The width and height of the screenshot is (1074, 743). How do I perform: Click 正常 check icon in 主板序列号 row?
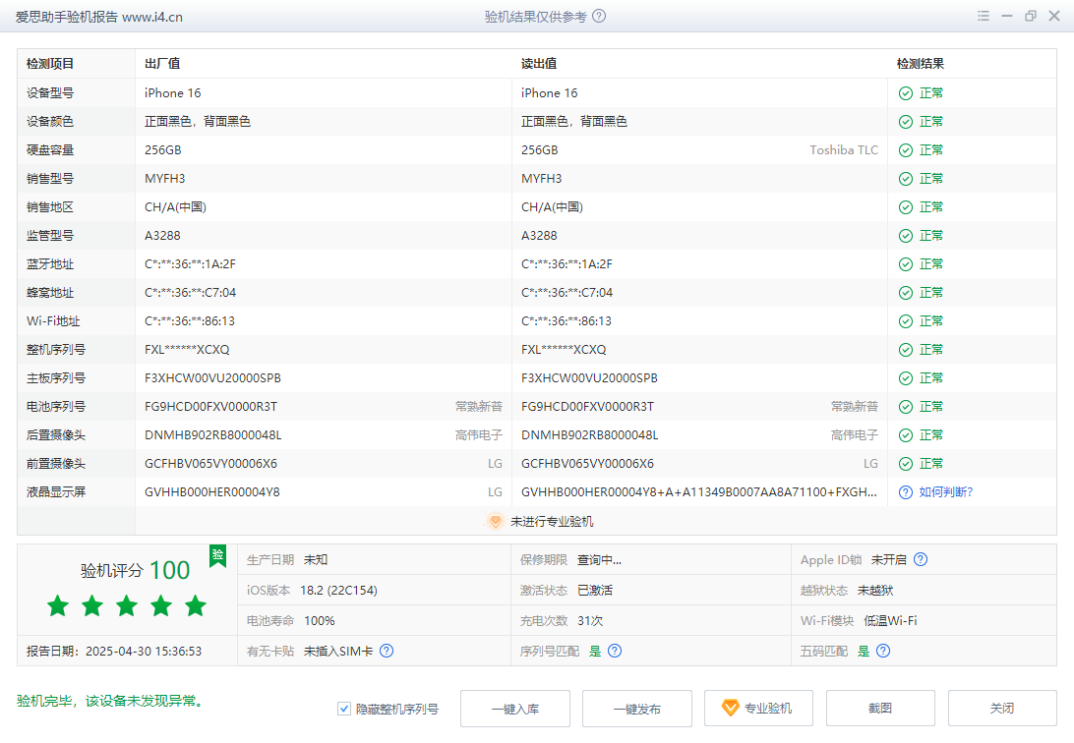coord(906,378)
